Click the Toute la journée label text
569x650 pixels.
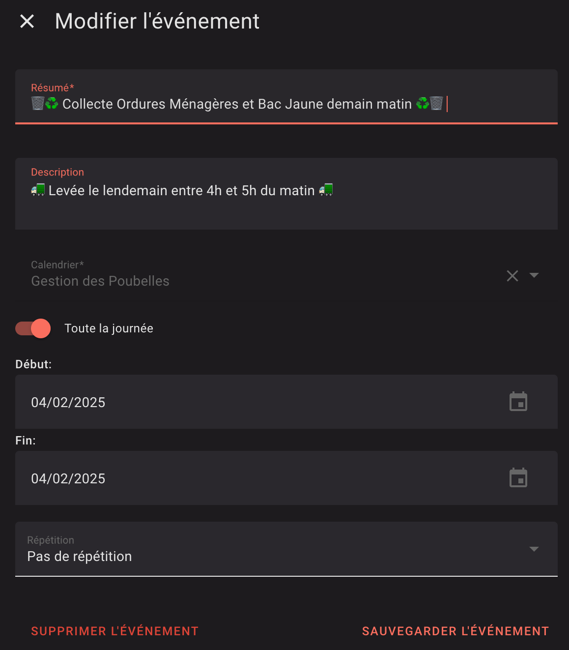tap(109, 328)
